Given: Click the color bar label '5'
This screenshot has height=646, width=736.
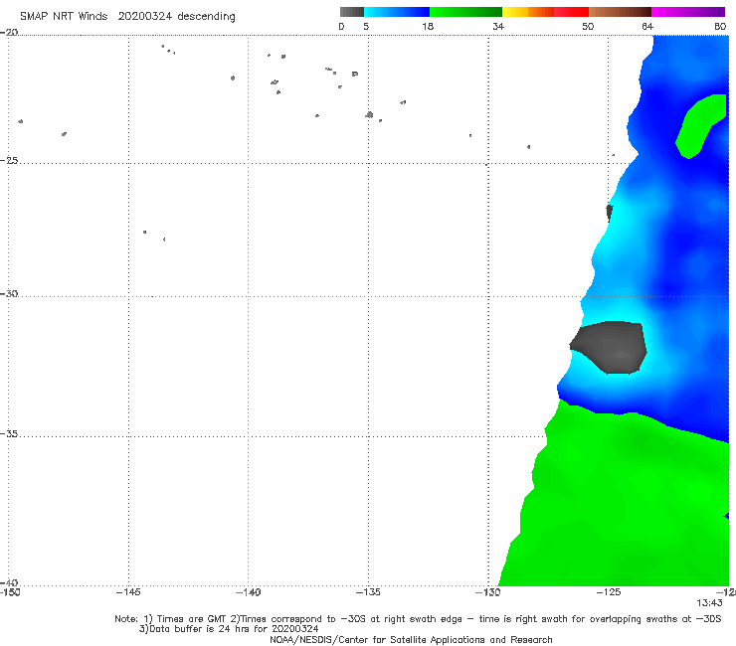Looking at the screenshot, I should pos(366,26).
